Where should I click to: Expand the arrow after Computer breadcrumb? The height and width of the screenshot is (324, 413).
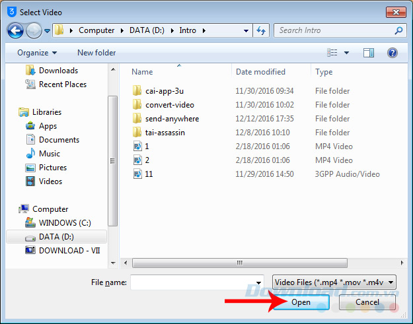[x=122, y=31]
